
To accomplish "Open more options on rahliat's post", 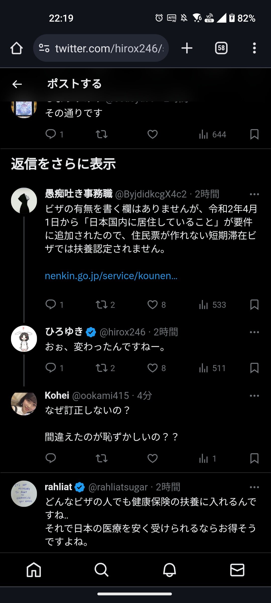I will 254,487.
